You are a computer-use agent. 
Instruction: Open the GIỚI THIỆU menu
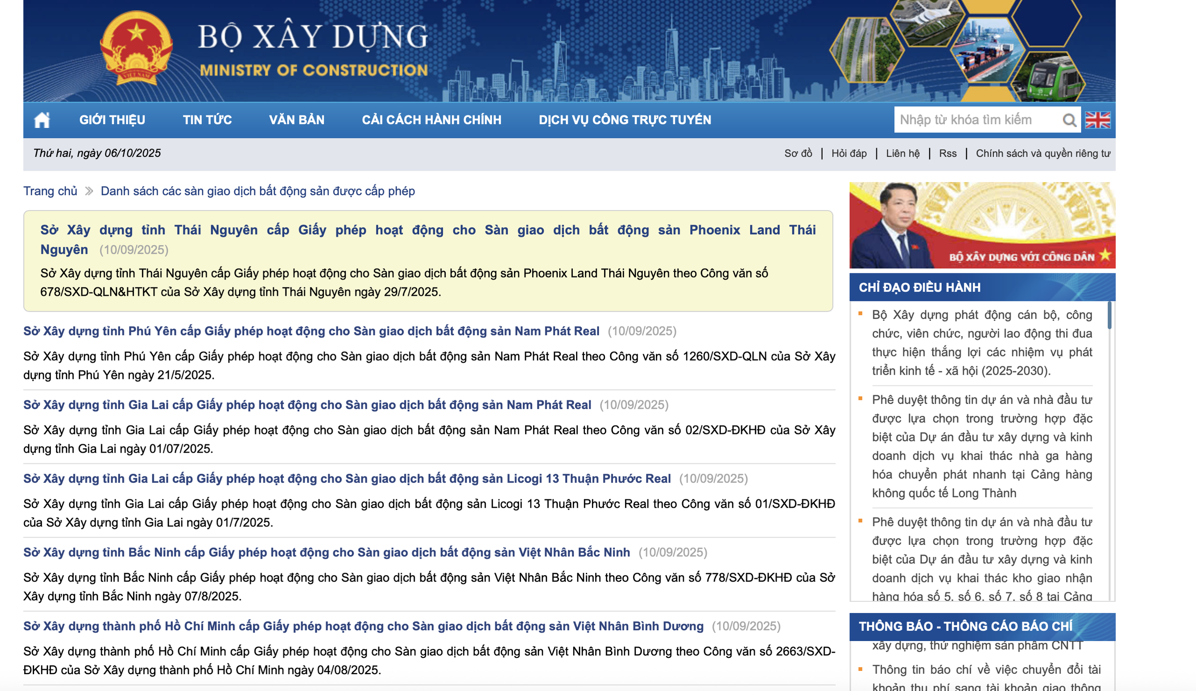click(x=112, y=120)
